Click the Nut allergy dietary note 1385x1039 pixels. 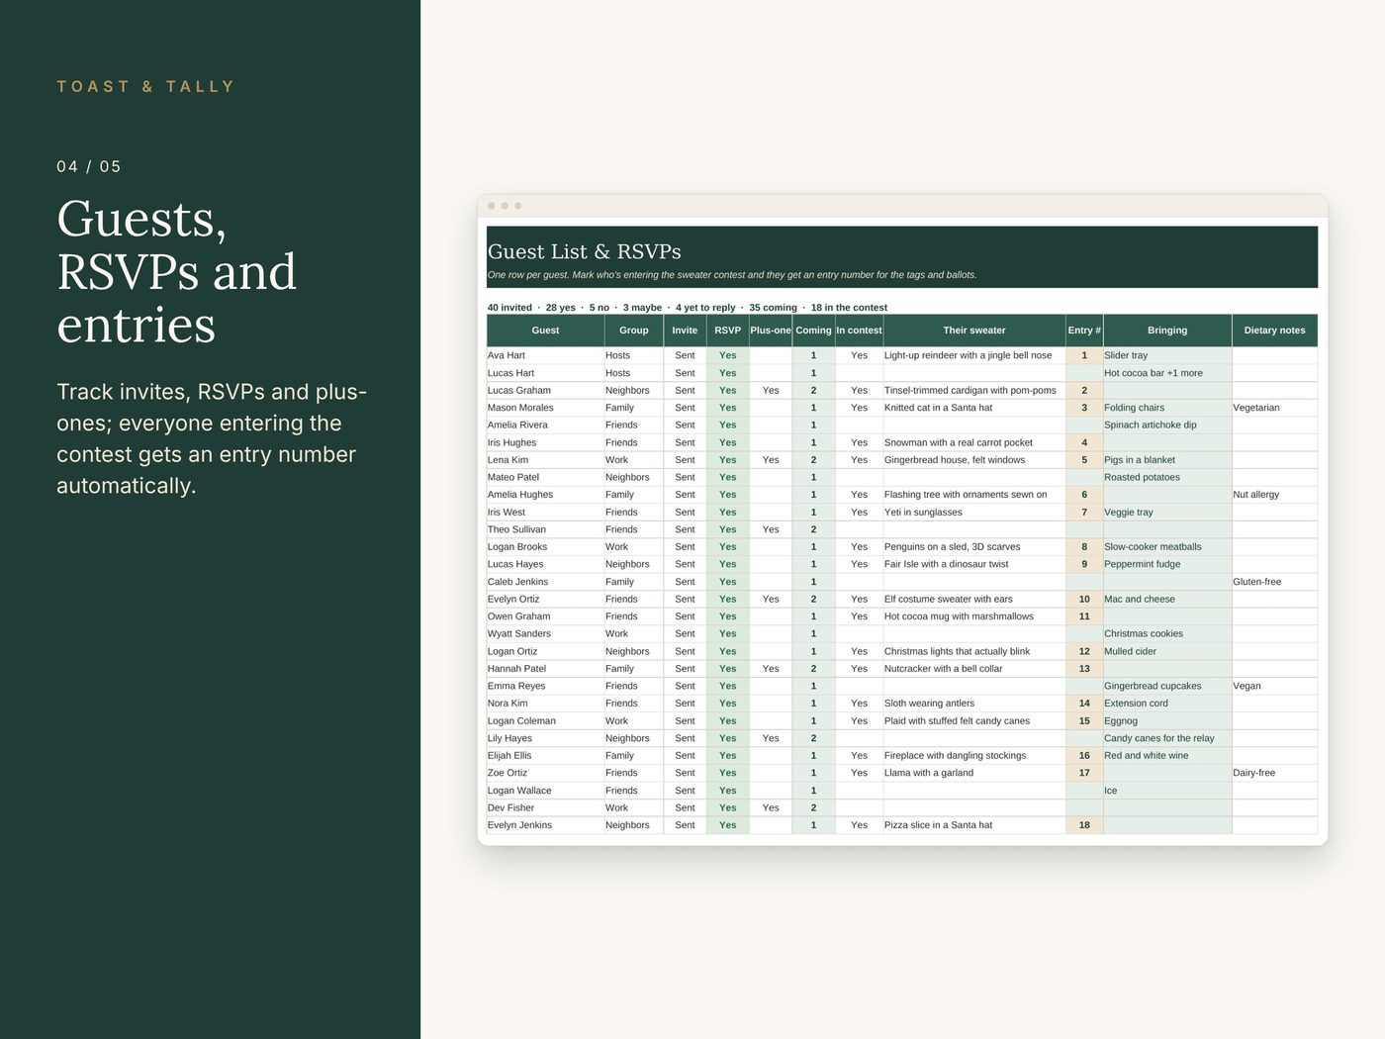coord(1274,495)
